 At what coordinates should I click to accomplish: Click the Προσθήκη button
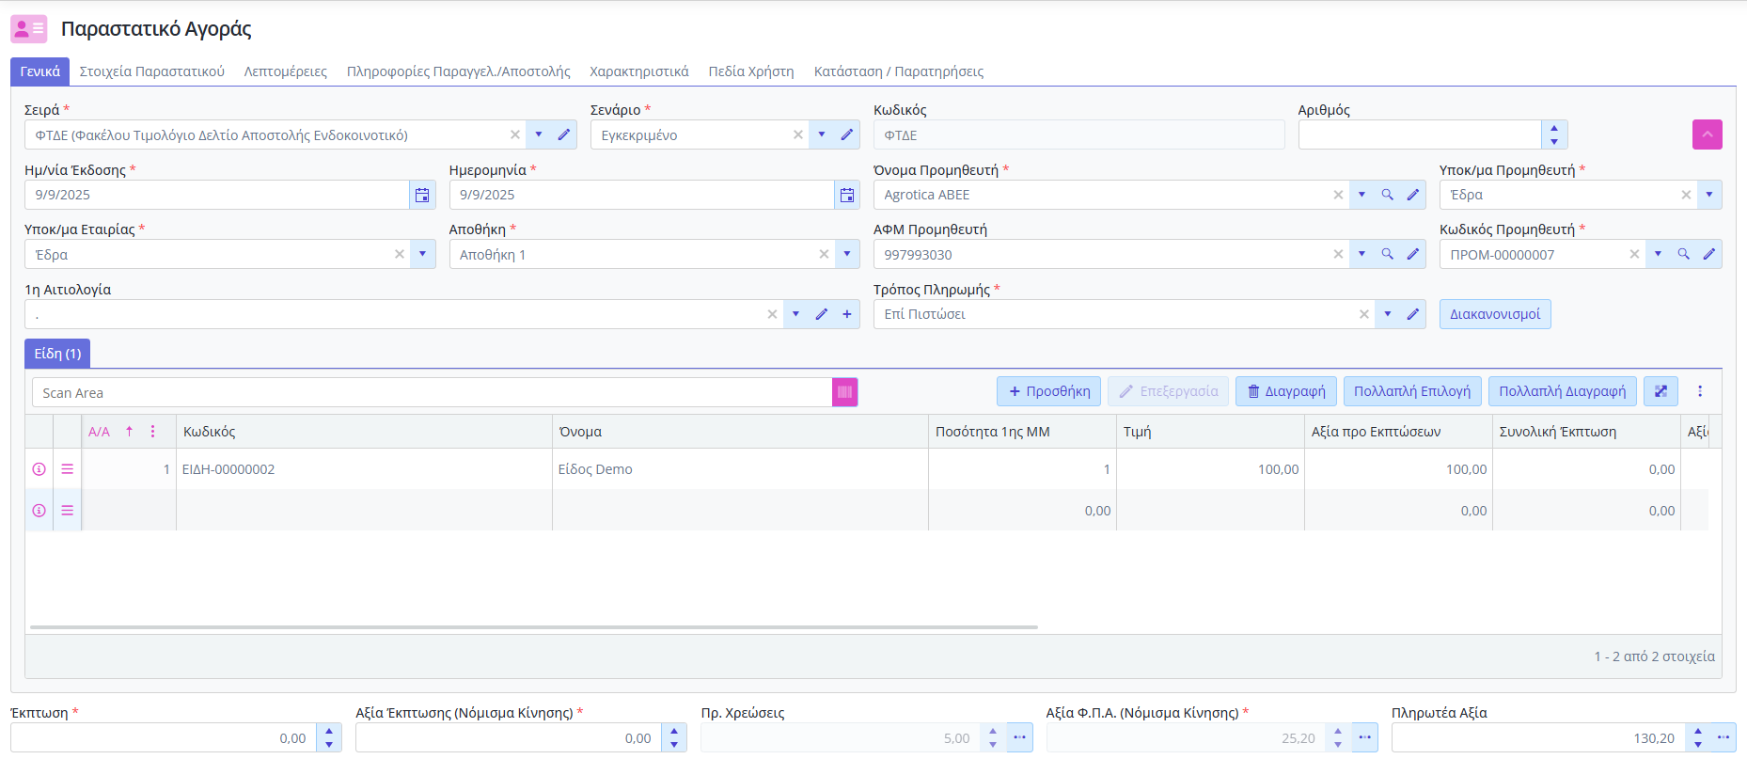tap(1048, 391)
